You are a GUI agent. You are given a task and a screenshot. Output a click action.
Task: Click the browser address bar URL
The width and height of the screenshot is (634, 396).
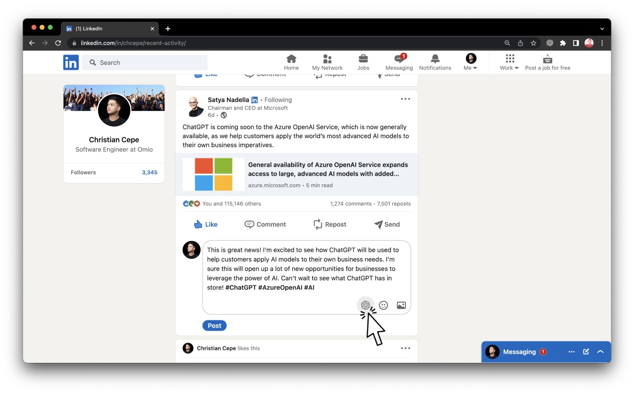(133, 43)
